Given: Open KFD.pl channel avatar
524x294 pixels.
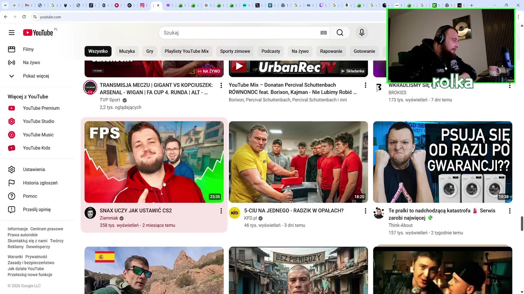Looking at the screenshot, I should click(x=235, y=213).
